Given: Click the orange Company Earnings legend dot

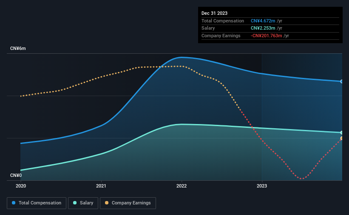Looking at the screenshot, I should [107, 203].
